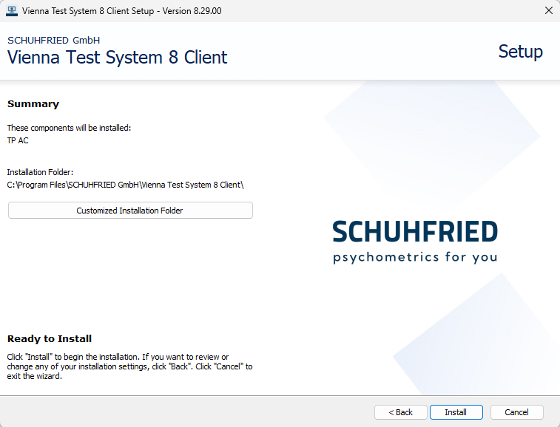
Task: Click the Summary heading
Action: pos(33,104)
